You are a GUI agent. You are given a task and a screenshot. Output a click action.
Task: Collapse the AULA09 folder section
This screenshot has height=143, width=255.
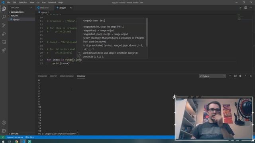point(14,16)
